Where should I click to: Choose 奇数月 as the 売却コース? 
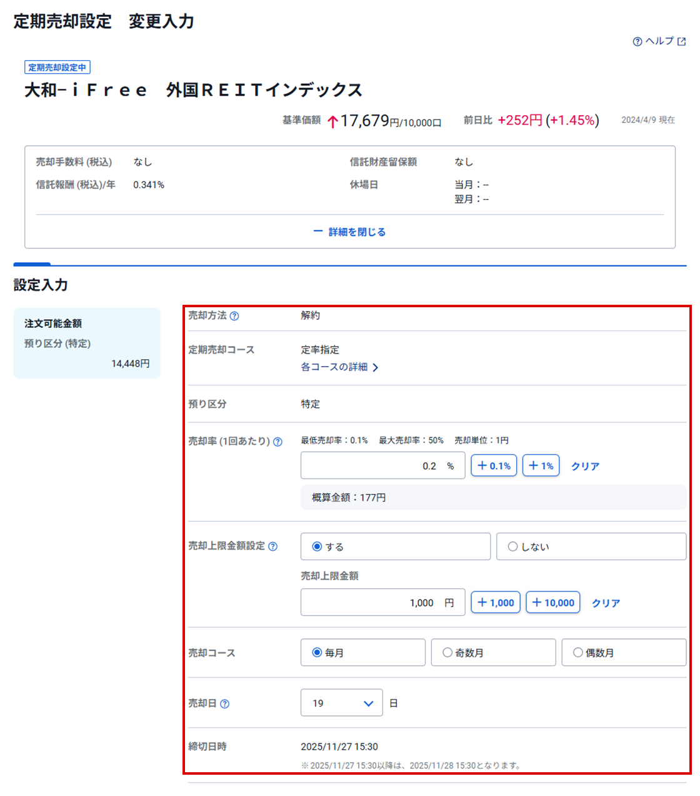click(x=447, y=653)
